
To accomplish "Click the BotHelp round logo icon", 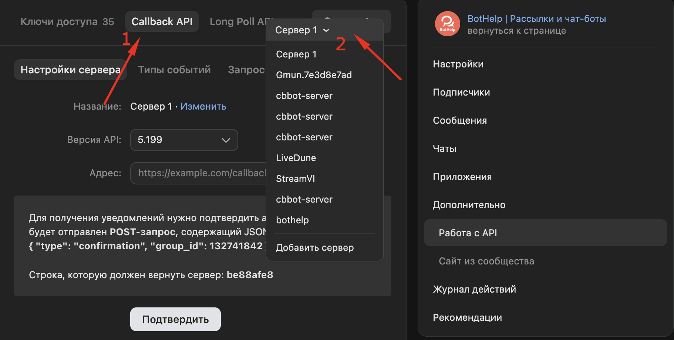I will click(447, 24).
